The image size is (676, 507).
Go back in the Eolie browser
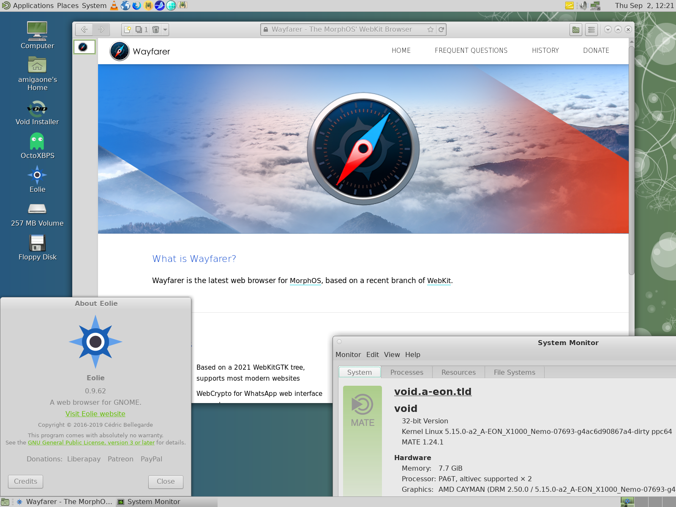(84, 30)
